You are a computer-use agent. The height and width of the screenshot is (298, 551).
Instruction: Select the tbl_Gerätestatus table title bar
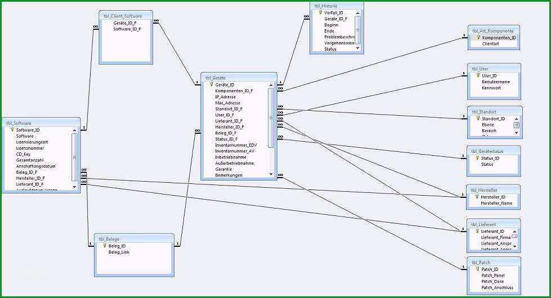[x=494, y=151]
